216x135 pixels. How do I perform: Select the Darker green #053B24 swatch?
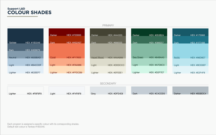[149, 32]
